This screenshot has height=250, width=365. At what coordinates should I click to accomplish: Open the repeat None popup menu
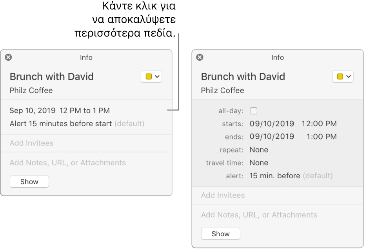pyautogui.click(x=259, y=150)
